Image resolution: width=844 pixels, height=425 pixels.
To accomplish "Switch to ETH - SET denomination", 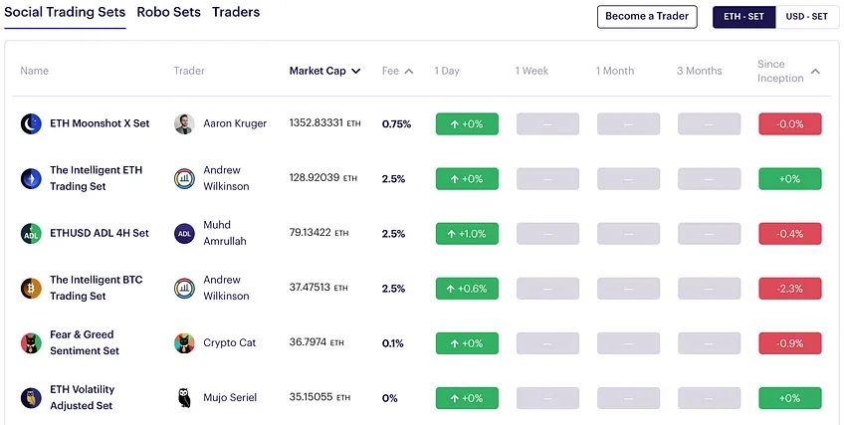I will pos(743,17).
